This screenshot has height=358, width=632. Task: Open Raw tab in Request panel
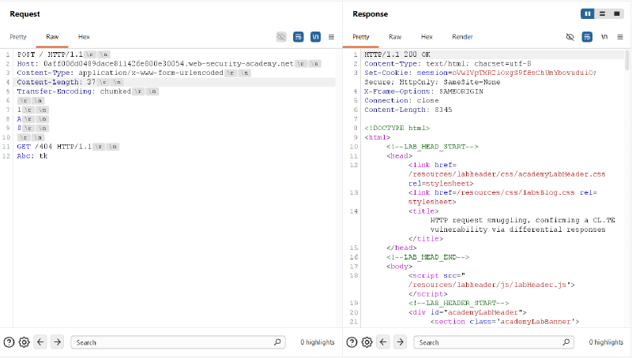pos(52,37)
